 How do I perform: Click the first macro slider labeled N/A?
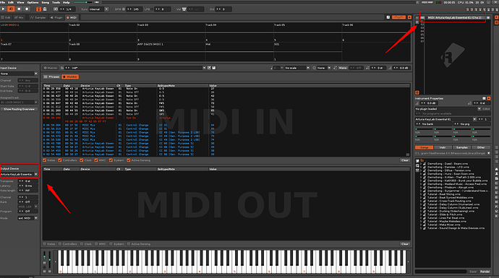(x=424, y=129)
